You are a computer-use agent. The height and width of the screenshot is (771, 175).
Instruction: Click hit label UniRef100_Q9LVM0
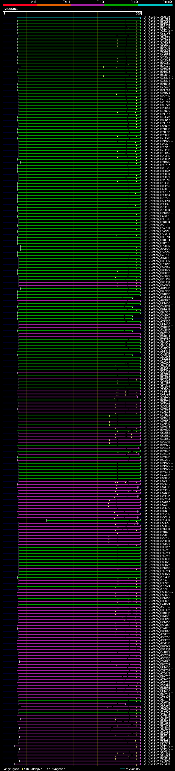point(157,96)
